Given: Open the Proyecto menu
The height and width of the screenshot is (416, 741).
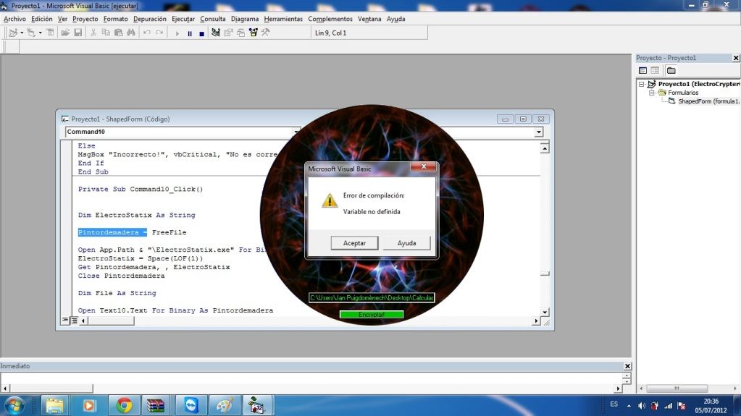Looking at the screenshot, I should pos(85,19).
